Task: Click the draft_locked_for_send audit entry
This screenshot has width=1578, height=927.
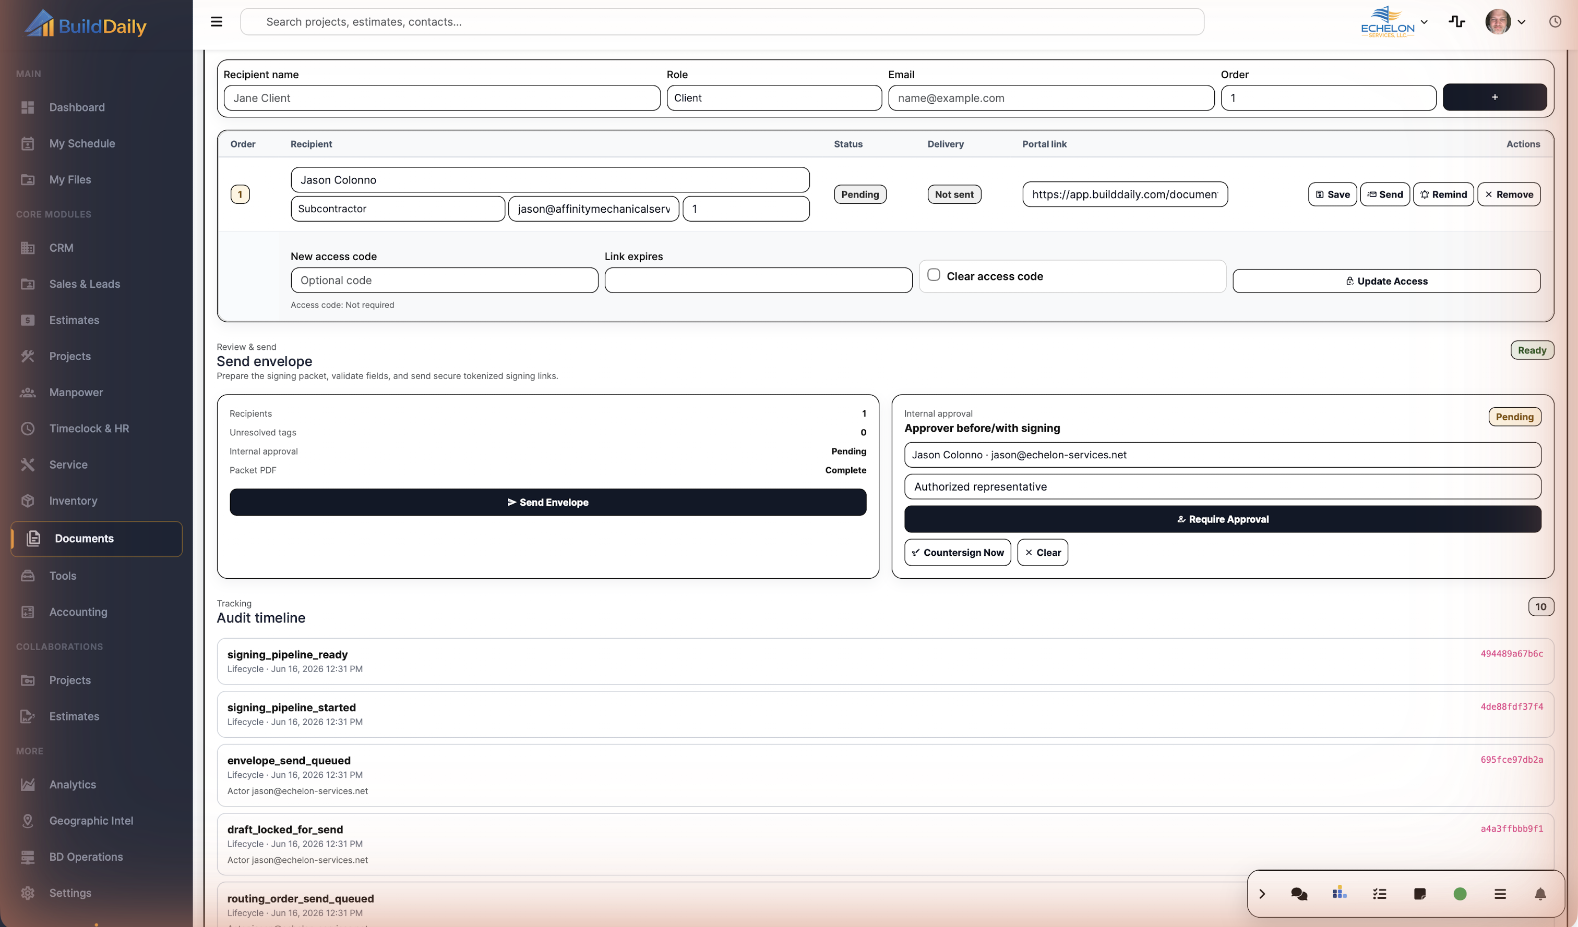Action: pyautogui.click(x=885, y=845)
